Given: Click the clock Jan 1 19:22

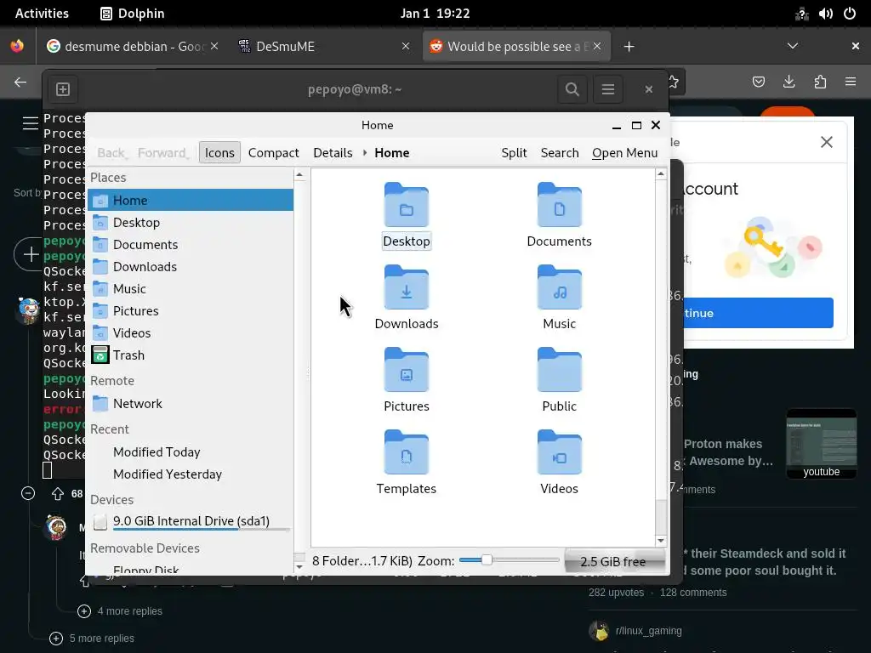Looking at the screenshot, I should (435, 14).
